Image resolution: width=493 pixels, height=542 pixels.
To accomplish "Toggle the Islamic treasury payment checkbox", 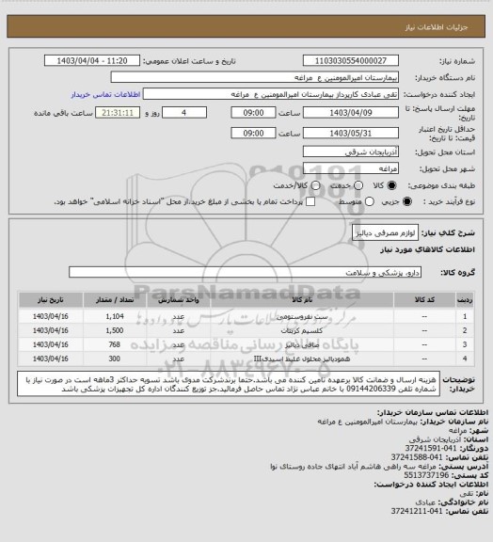I will (310, 201).
